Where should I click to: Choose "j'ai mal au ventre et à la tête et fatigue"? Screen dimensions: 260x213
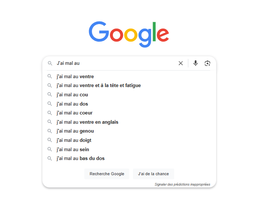click(x=98, y=86)
